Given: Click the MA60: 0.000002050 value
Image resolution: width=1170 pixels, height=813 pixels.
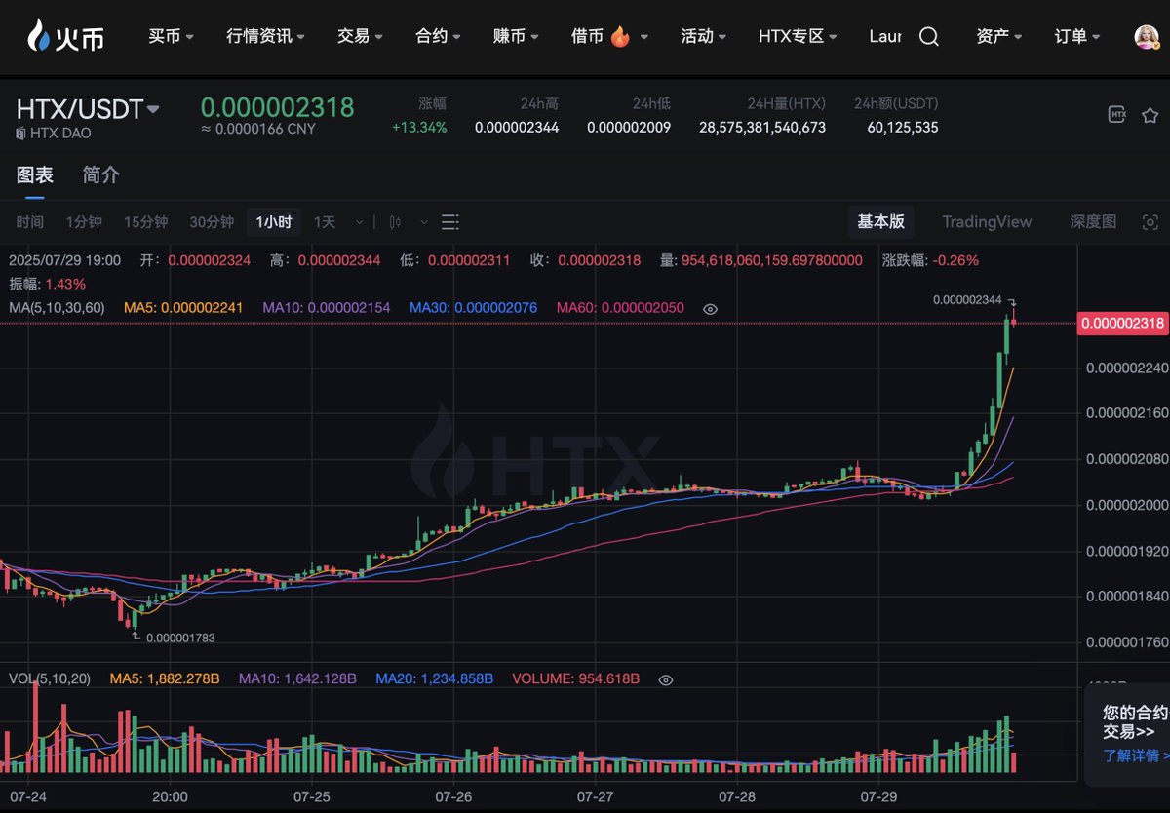Looking at the screenshot, I should pyautogui.click(x=620, y=308).
